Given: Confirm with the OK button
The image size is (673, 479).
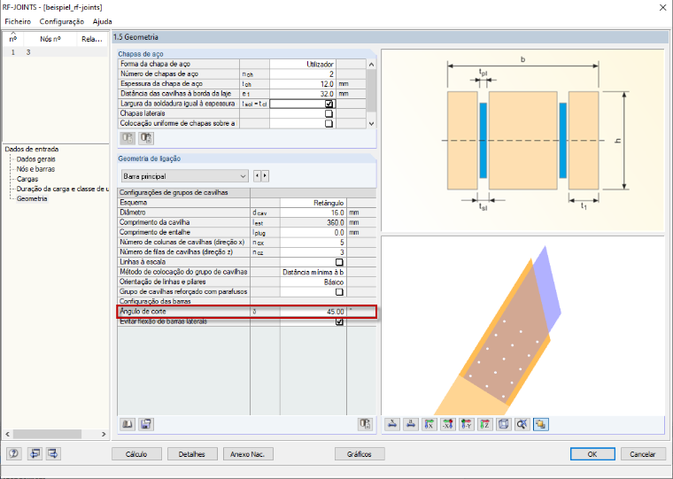Looking at the screenshot, I should [592, 454].
